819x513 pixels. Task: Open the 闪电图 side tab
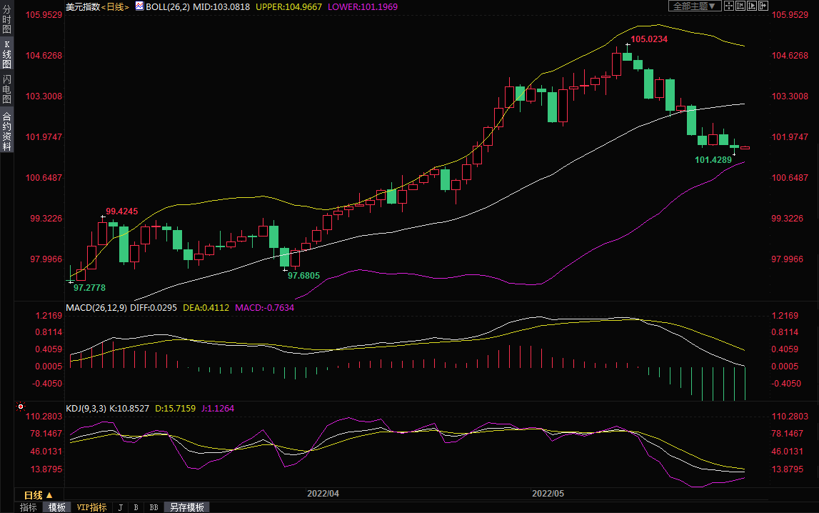pos(6,89)
